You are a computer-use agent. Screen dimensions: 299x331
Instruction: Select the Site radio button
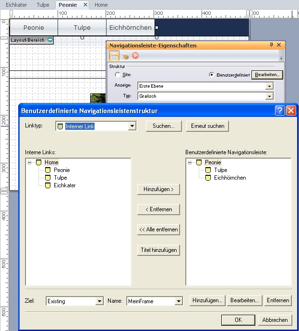coord(118,75)
